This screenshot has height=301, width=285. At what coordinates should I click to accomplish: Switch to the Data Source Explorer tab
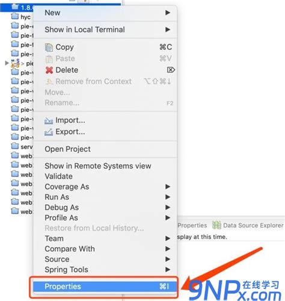click(248, 225)
